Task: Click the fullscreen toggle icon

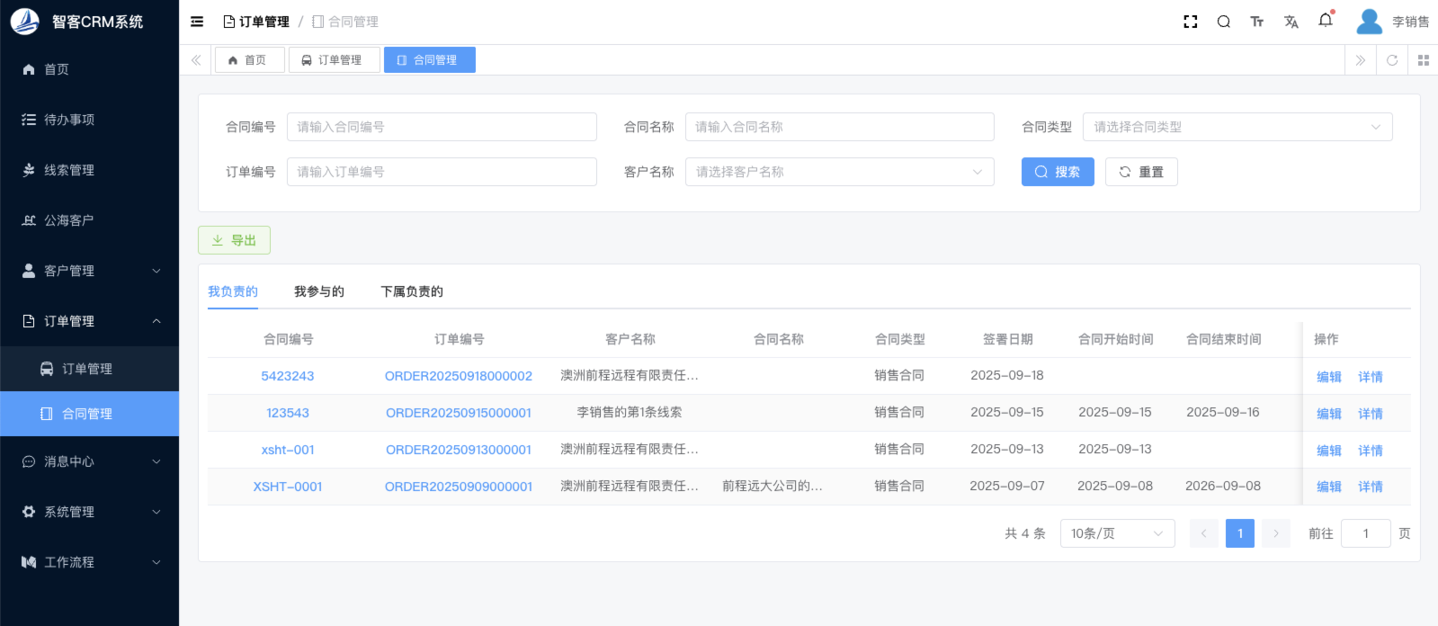Action: (1191, 22)
